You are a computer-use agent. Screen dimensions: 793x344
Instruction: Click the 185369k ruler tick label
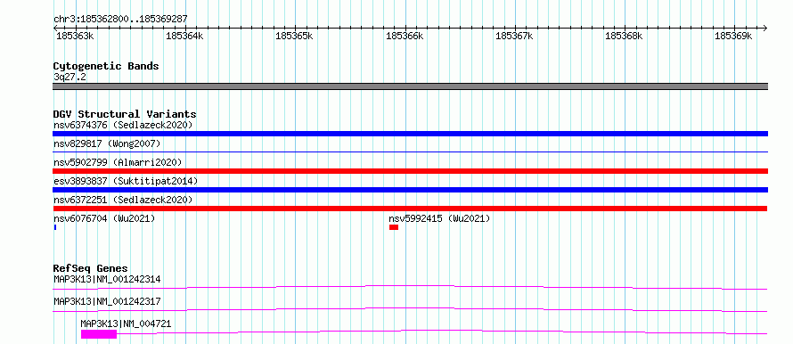733,36
